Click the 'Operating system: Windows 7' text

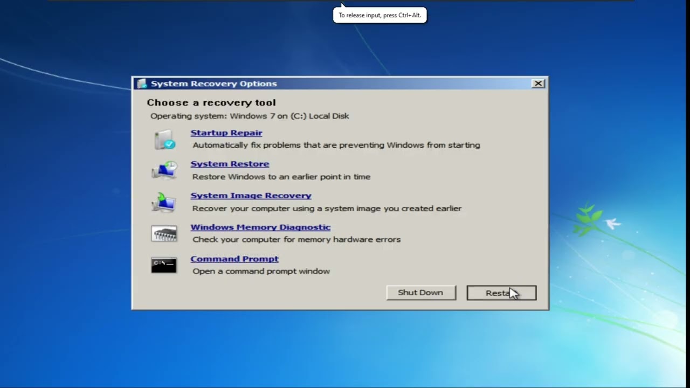tap(250, 116)
